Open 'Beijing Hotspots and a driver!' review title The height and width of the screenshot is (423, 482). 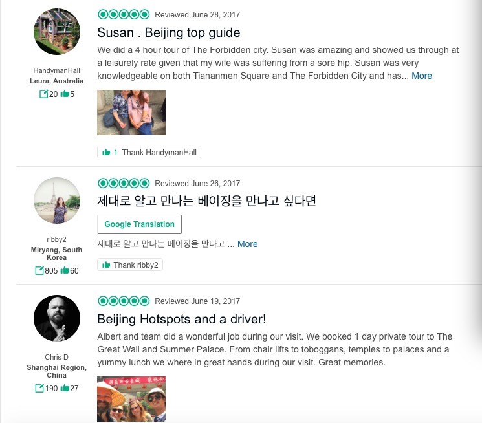point(181,319)
